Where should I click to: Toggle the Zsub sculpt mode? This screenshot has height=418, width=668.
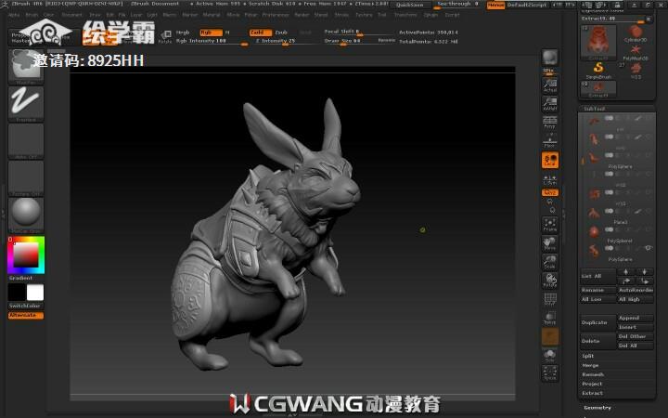pos(281,33)
